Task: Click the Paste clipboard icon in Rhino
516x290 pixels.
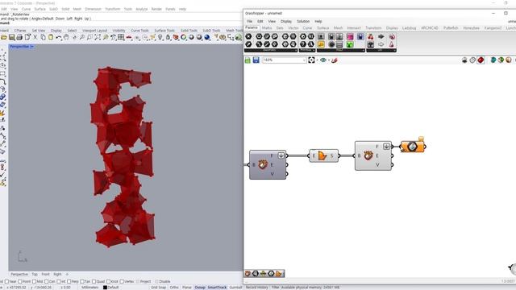Action: [x=51, y=38]
